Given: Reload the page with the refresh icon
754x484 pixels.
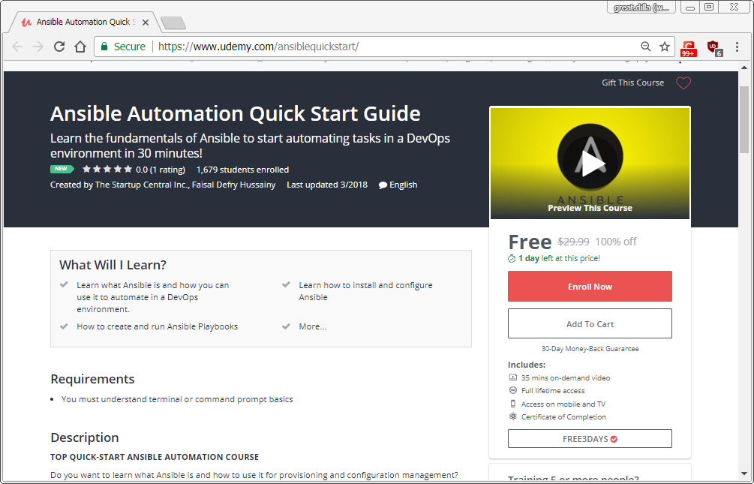Looking at the screenshot, I should [59, 47].
